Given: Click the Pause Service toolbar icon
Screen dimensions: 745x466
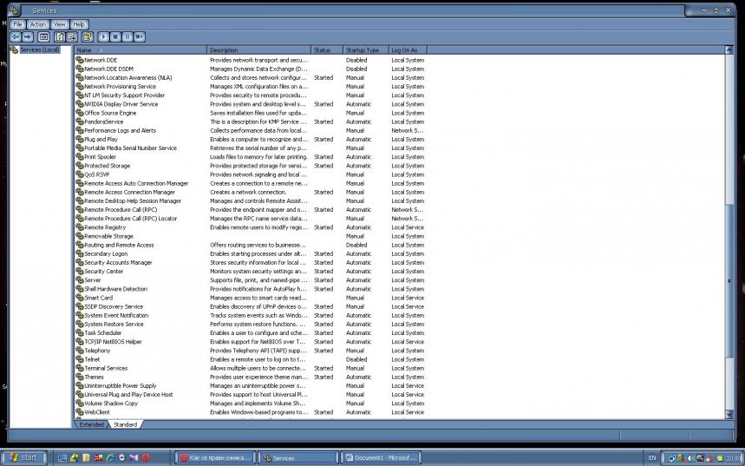Looking at the screenshot, I should (127, 37).
